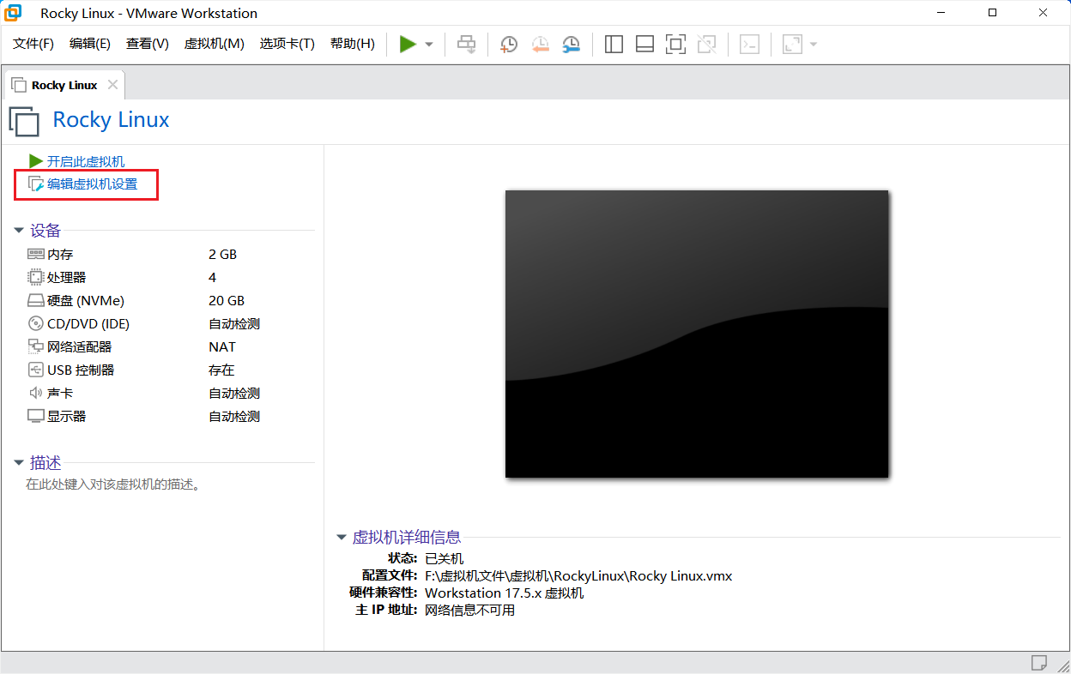The width and height of the screenshot is (1071, 674).
Task: Click the black VM preview screen
Action: tap(697, 333)
